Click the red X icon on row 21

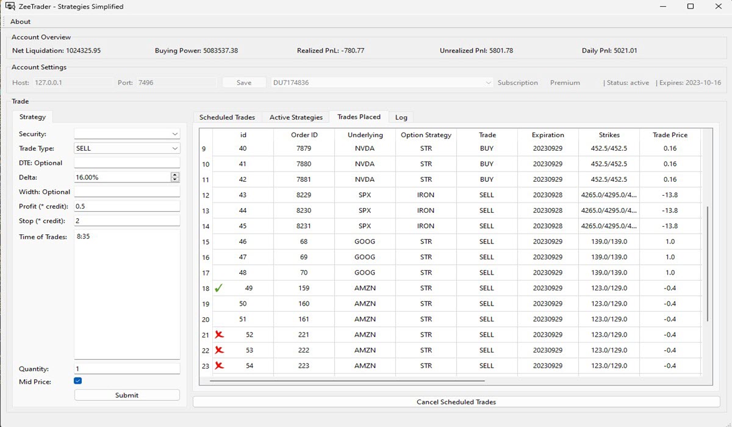coord(219,335)
